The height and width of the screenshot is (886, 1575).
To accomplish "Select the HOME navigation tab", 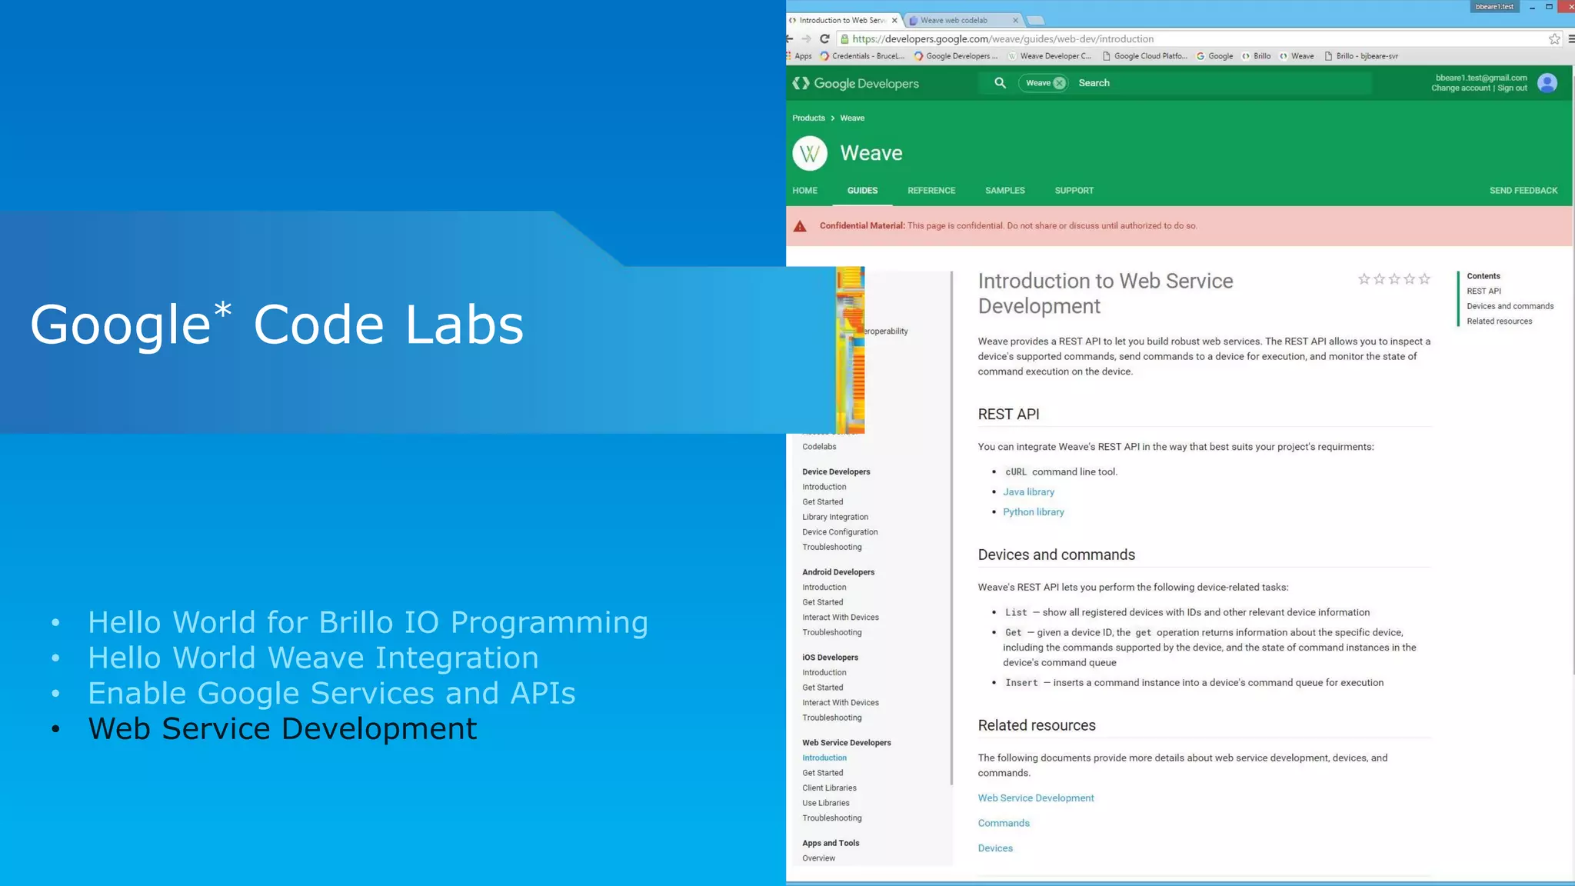I will click(x=804, y=191).
